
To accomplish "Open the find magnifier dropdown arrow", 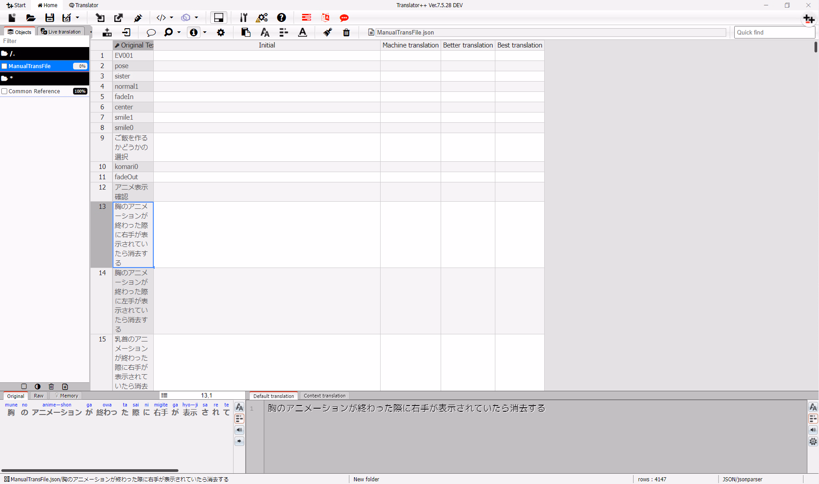I will [x=179, y=32].
